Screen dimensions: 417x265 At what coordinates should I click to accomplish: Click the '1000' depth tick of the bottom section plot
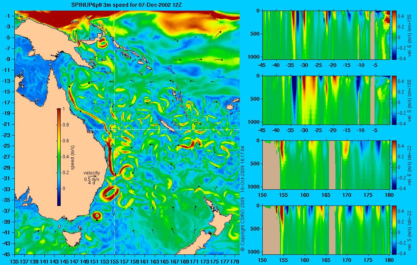click(254, 252)
